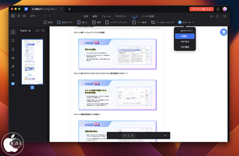Click the 1 / 1 page number field
The width and height of the screenshot is (239, 156).
(x=128, y=135)
